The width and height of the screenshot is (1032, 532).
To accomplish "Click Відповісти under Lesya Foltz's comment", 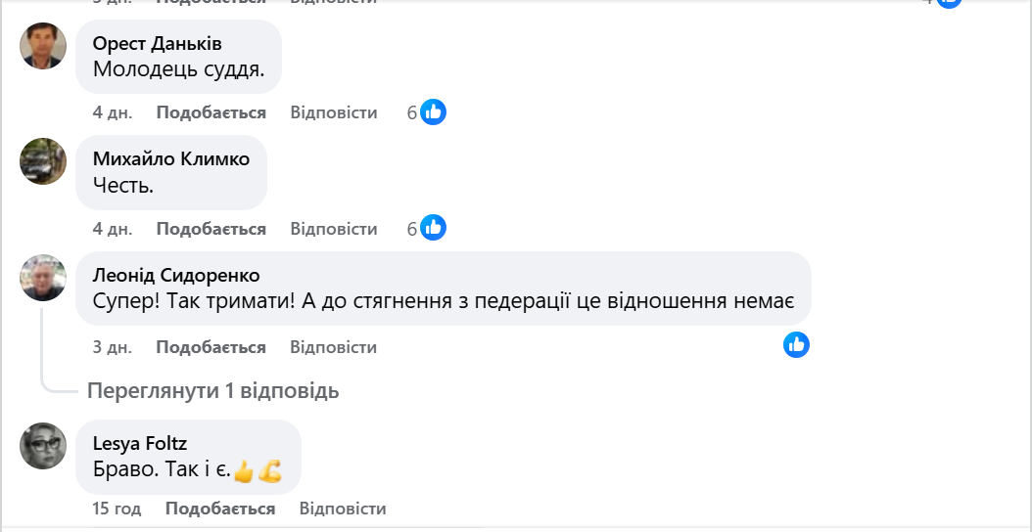I will (x=343, y=509).
